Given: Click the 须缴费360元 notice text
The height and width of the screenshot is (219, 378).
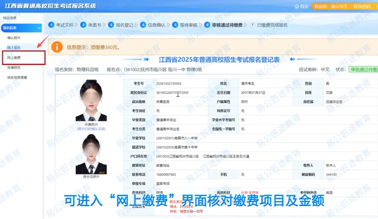Looking at the screenshot, I should [105, 48].
